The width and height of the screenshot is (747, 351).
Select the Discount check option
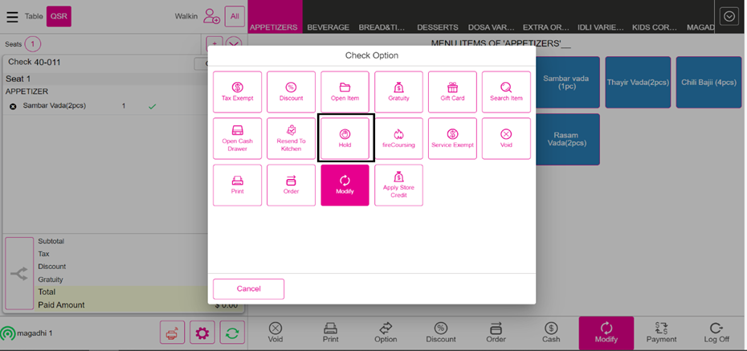291,92
